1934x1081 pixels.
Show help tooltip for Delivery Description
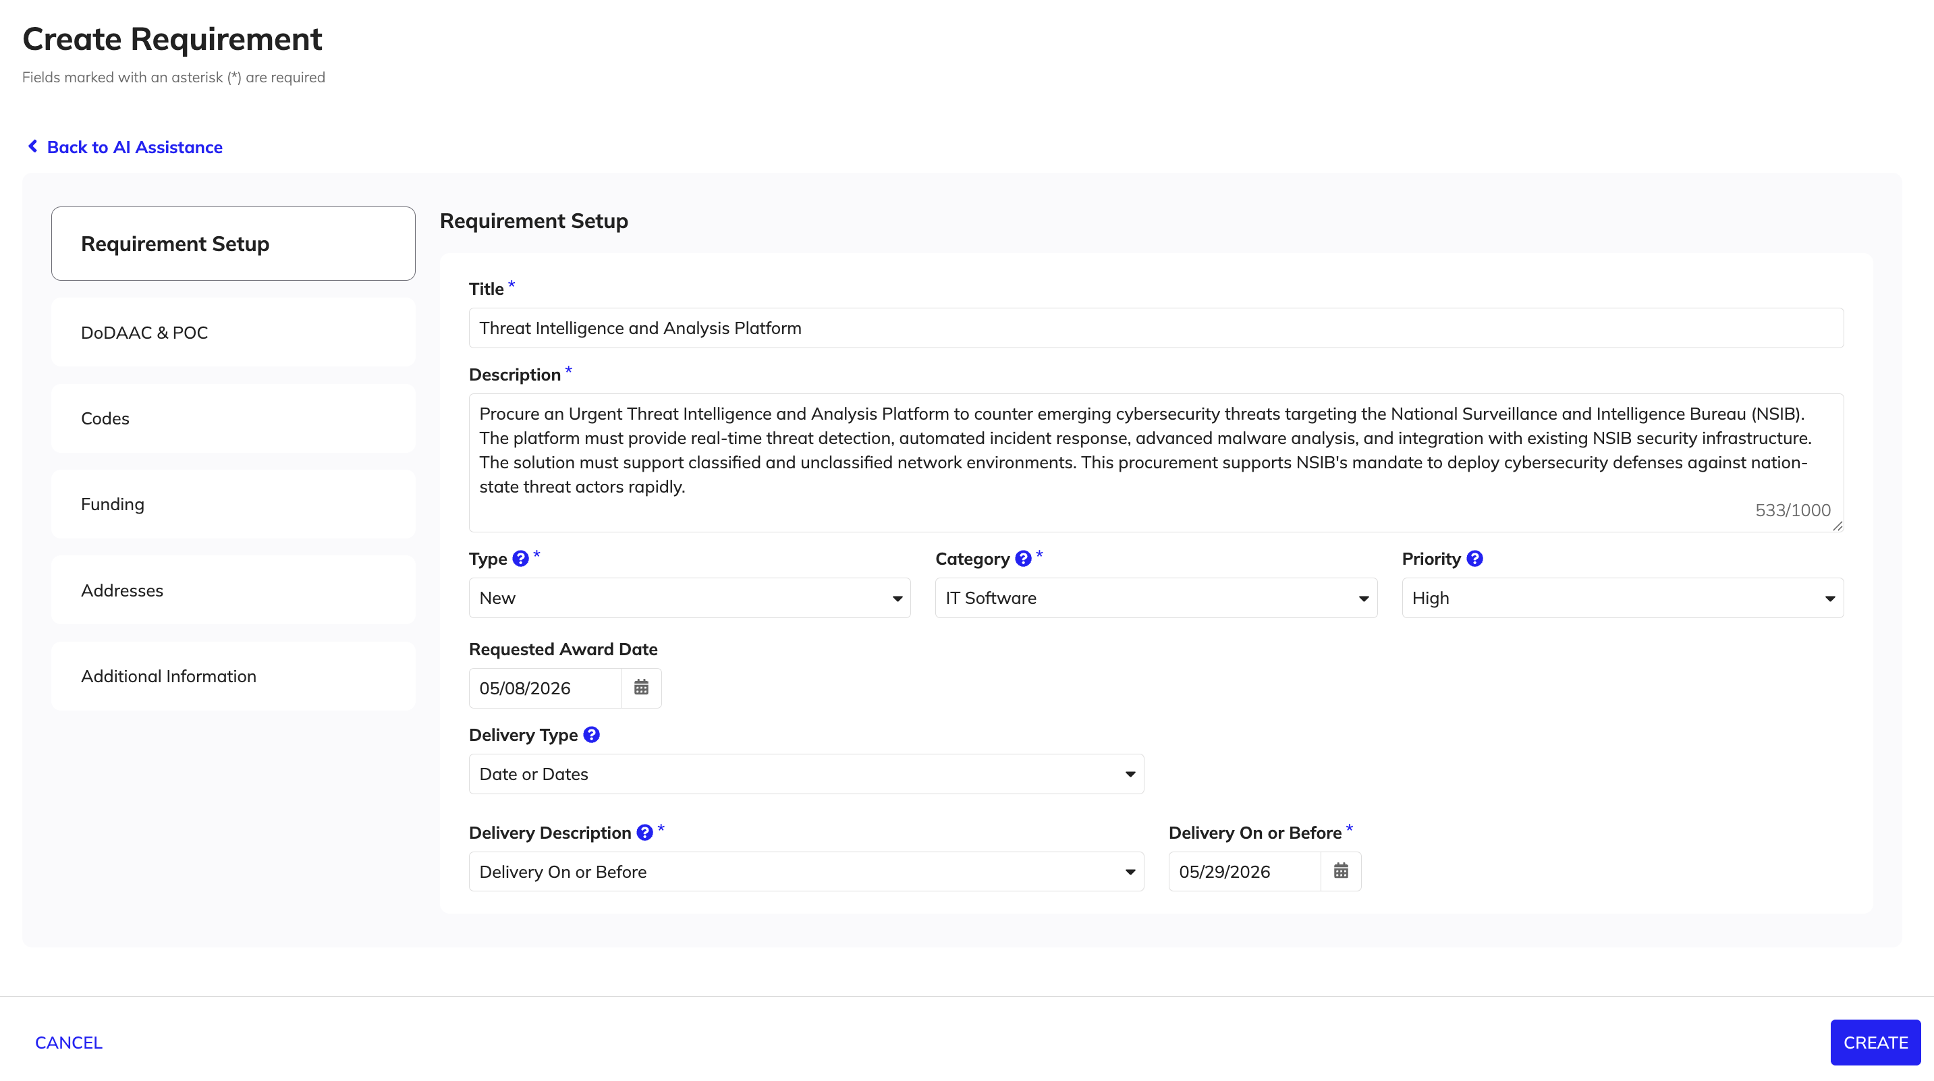point(644,833)
